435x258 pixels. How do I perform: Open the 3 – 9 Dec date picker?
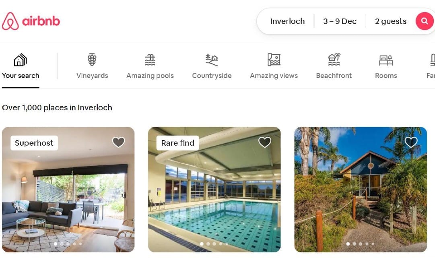click(340, 21)
